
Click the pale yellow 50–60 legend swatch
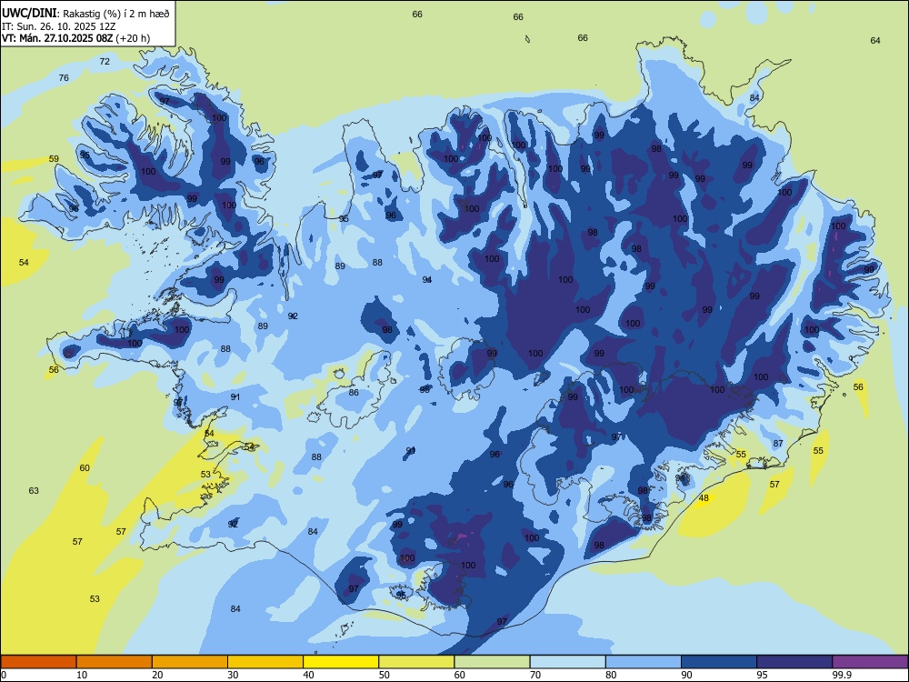click(x=416, y=662)
